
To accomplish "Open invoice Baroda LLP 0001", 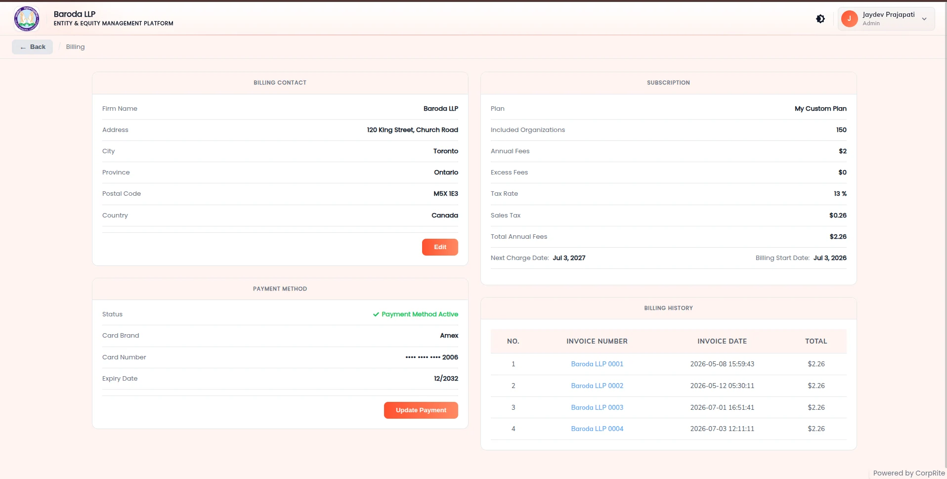I will 597,364.
